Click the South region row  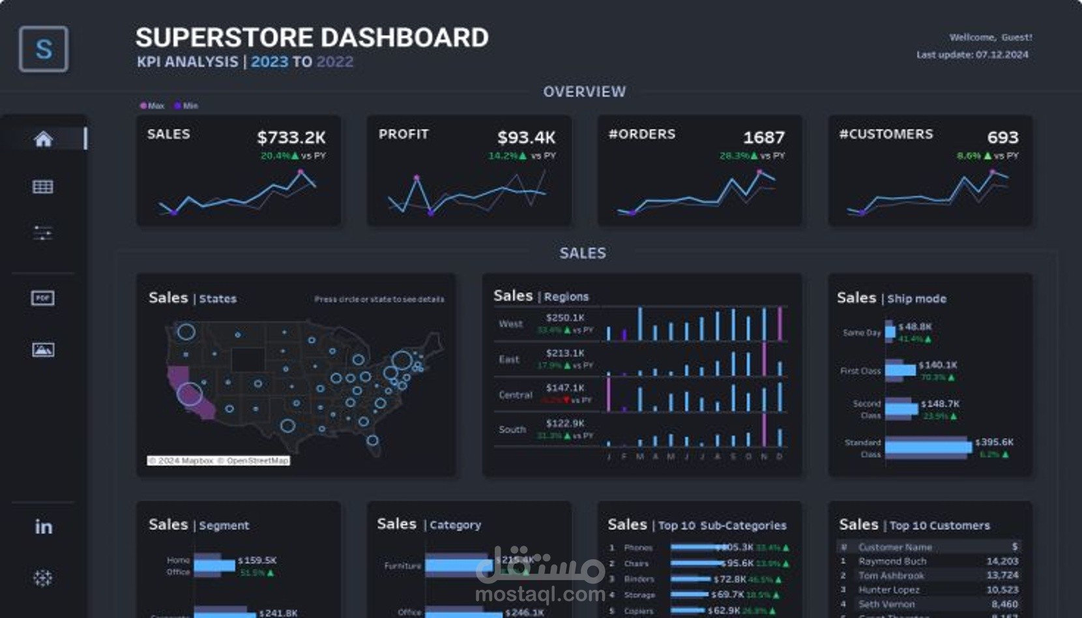(641, 430)
